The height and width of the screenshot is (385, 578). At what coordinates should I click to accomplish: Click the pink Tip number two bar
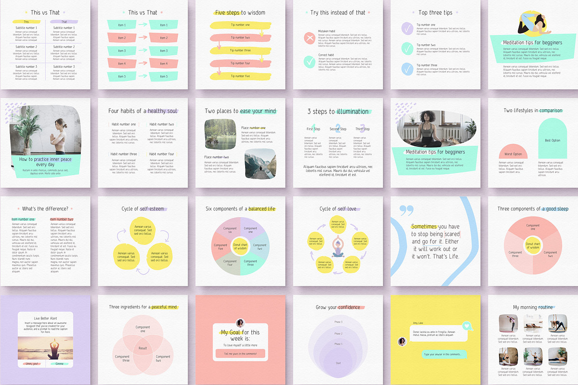240,38
